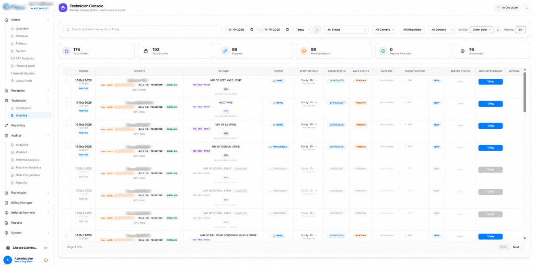The image size is (535, 267).
Task: Open the All Modalities dropdown
Action: tap(413, 30)
